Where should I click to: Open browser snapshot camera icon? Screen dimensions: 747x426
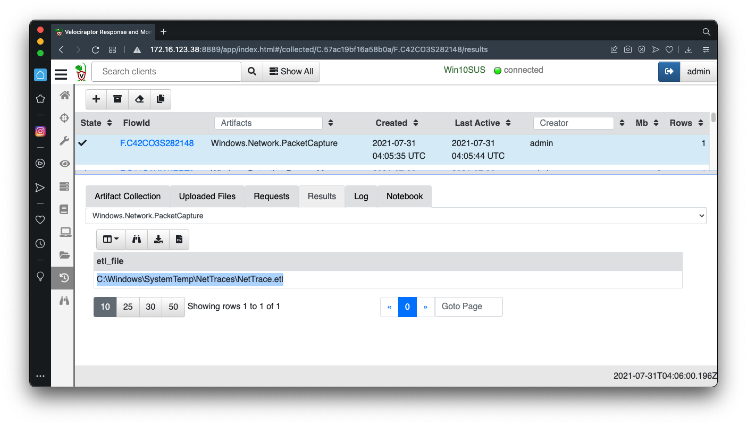[x=628, y=49]
